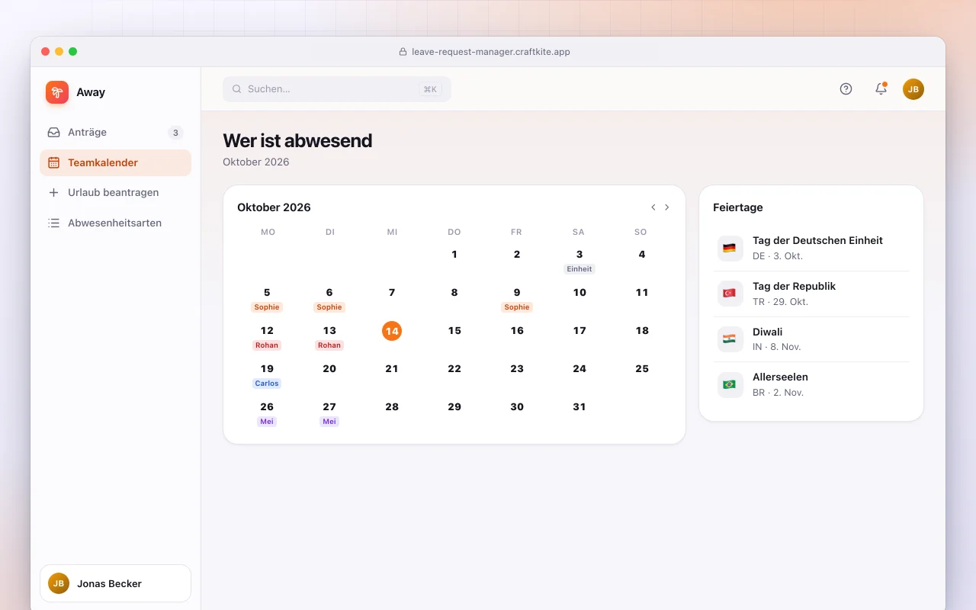Image resolution: width=976 pixels, height=610 pixels.
Task: Click the Sophie tag on October 5
Action: (267, 307)
